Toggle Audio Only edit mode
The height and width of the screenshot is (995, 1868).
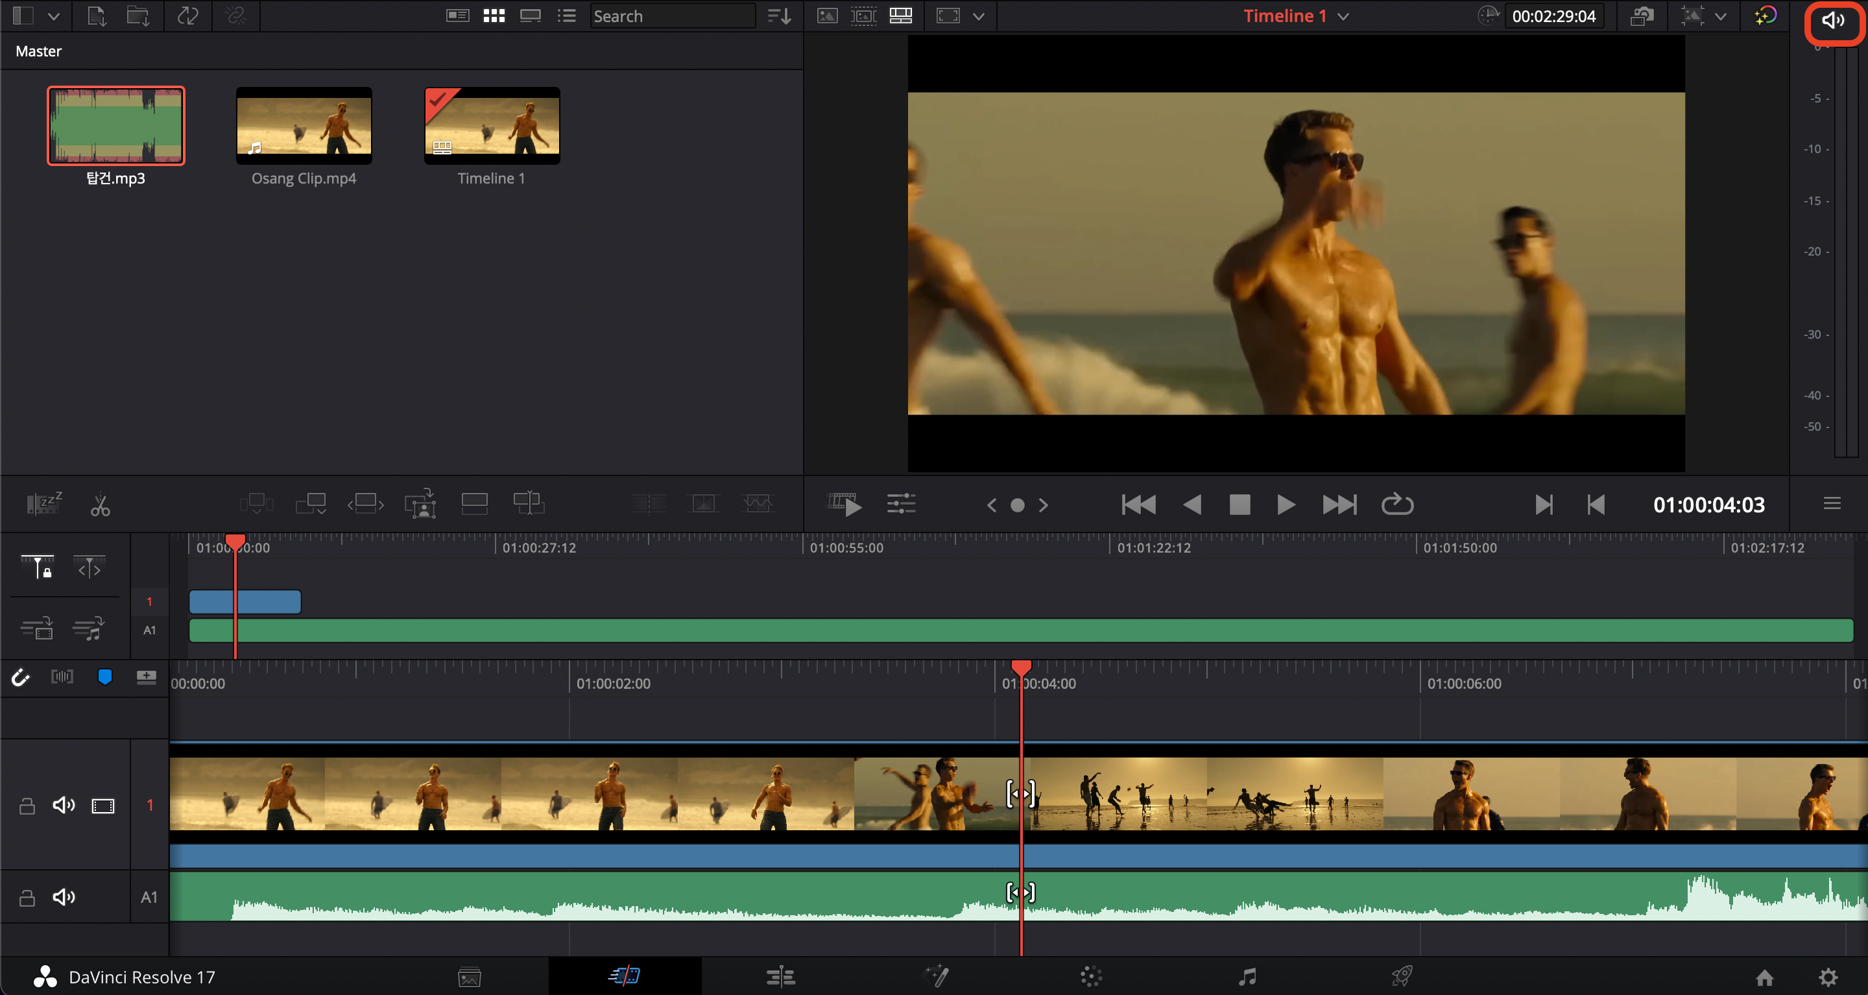(90, 628)
